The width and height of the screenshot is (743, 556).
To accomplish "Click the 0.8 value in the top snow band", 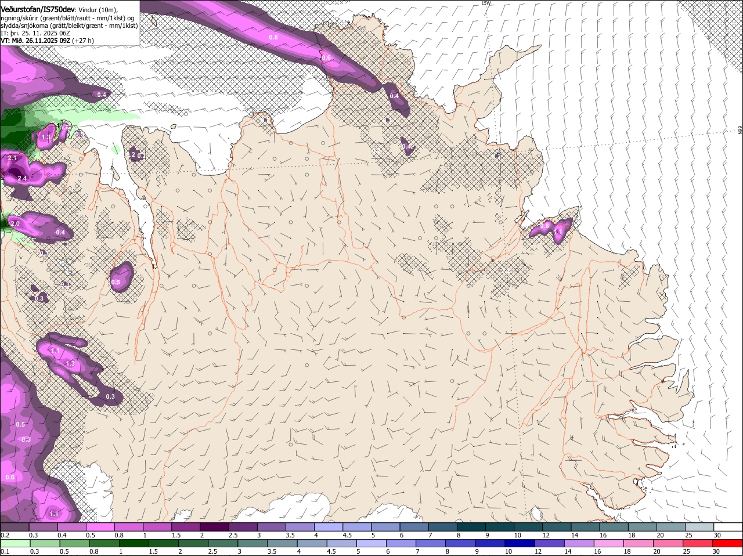I will (273, 37).
